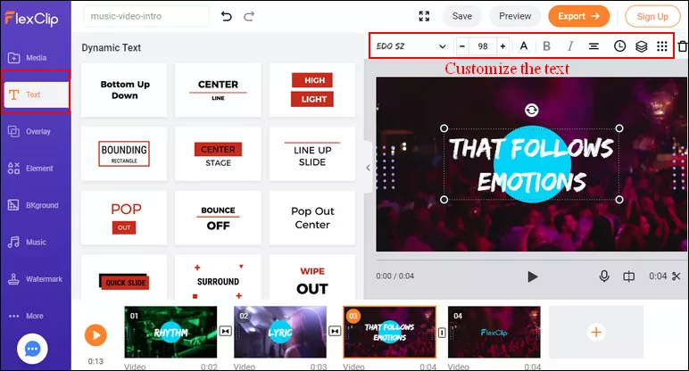Play the clip in the preview
The width and height of the screenshot is (689, 371).
pos(533,276)
